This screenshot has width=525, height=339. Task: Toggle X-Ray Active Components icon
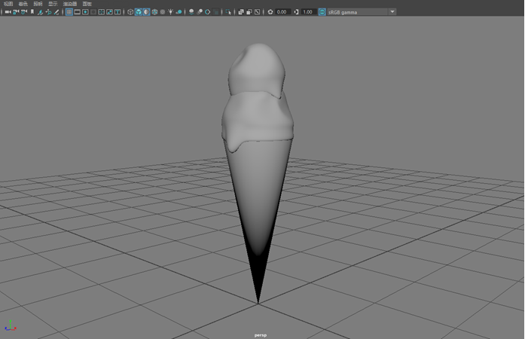(249, 12)
